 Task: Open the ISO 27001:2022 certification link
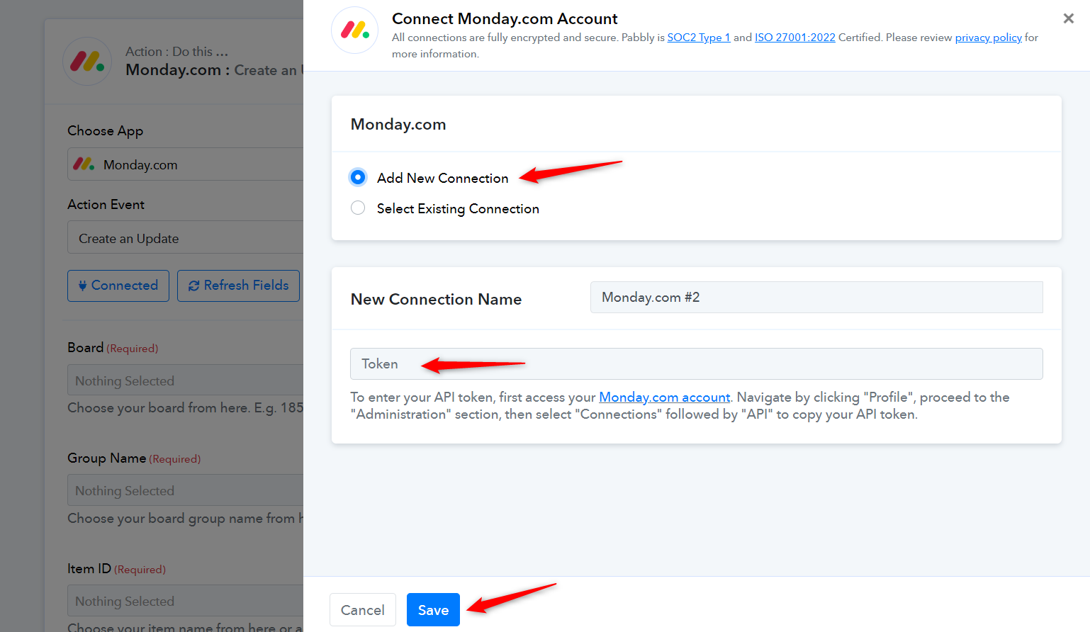tap(794, 37)
